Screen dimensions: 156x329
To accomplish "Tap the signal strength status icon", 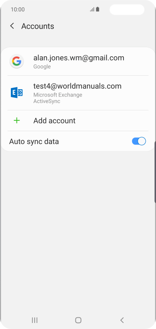I will tap(92, 10).
